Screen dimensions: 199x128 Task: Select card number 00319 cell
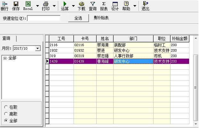point(85,56)
